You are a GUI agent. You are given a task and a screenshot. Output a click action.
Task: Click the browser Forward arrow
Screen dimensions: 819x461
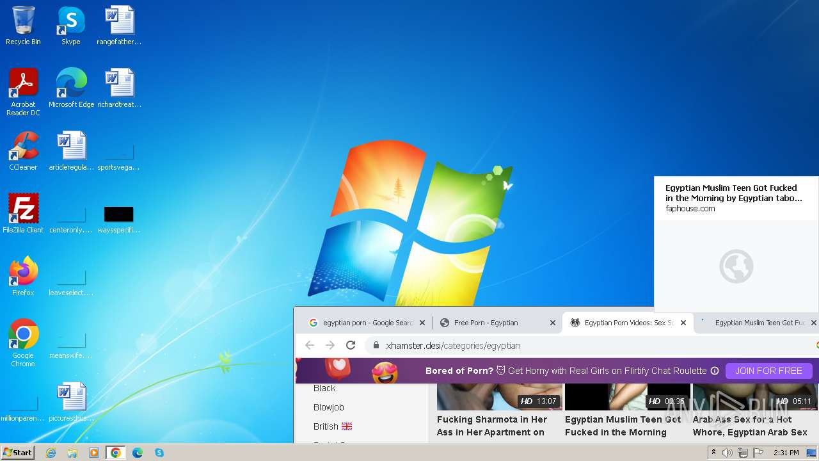[330, 345]
